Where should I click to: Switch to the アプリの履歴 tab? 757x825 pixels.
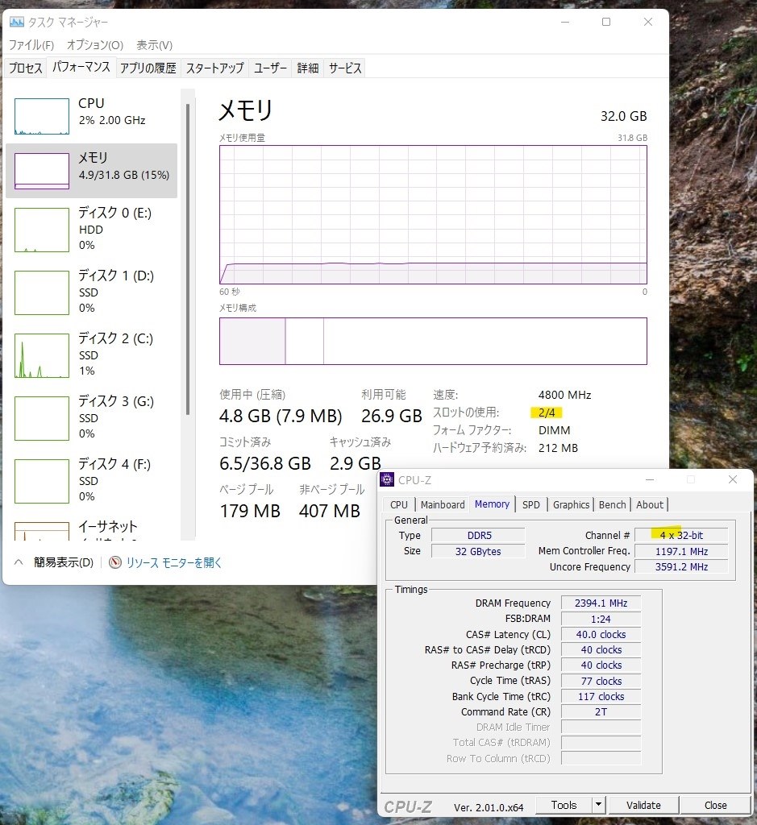point(148,68)
